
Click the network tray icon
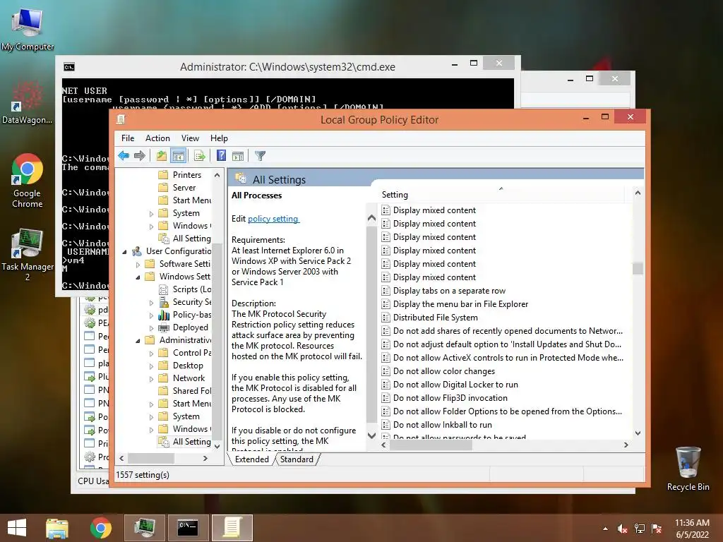(x=640, y=529)
